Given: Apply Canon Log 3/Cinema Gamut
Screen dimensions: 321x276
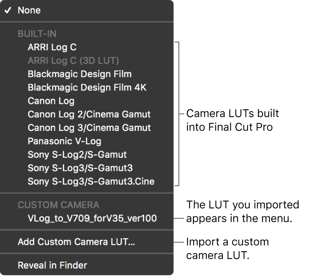Looking at the screenshot, I should click(86, 128).
